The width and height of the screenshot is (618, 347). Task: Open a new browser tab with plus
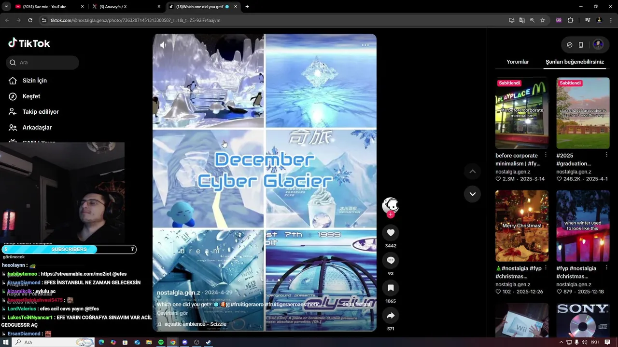tap(247, 7)
